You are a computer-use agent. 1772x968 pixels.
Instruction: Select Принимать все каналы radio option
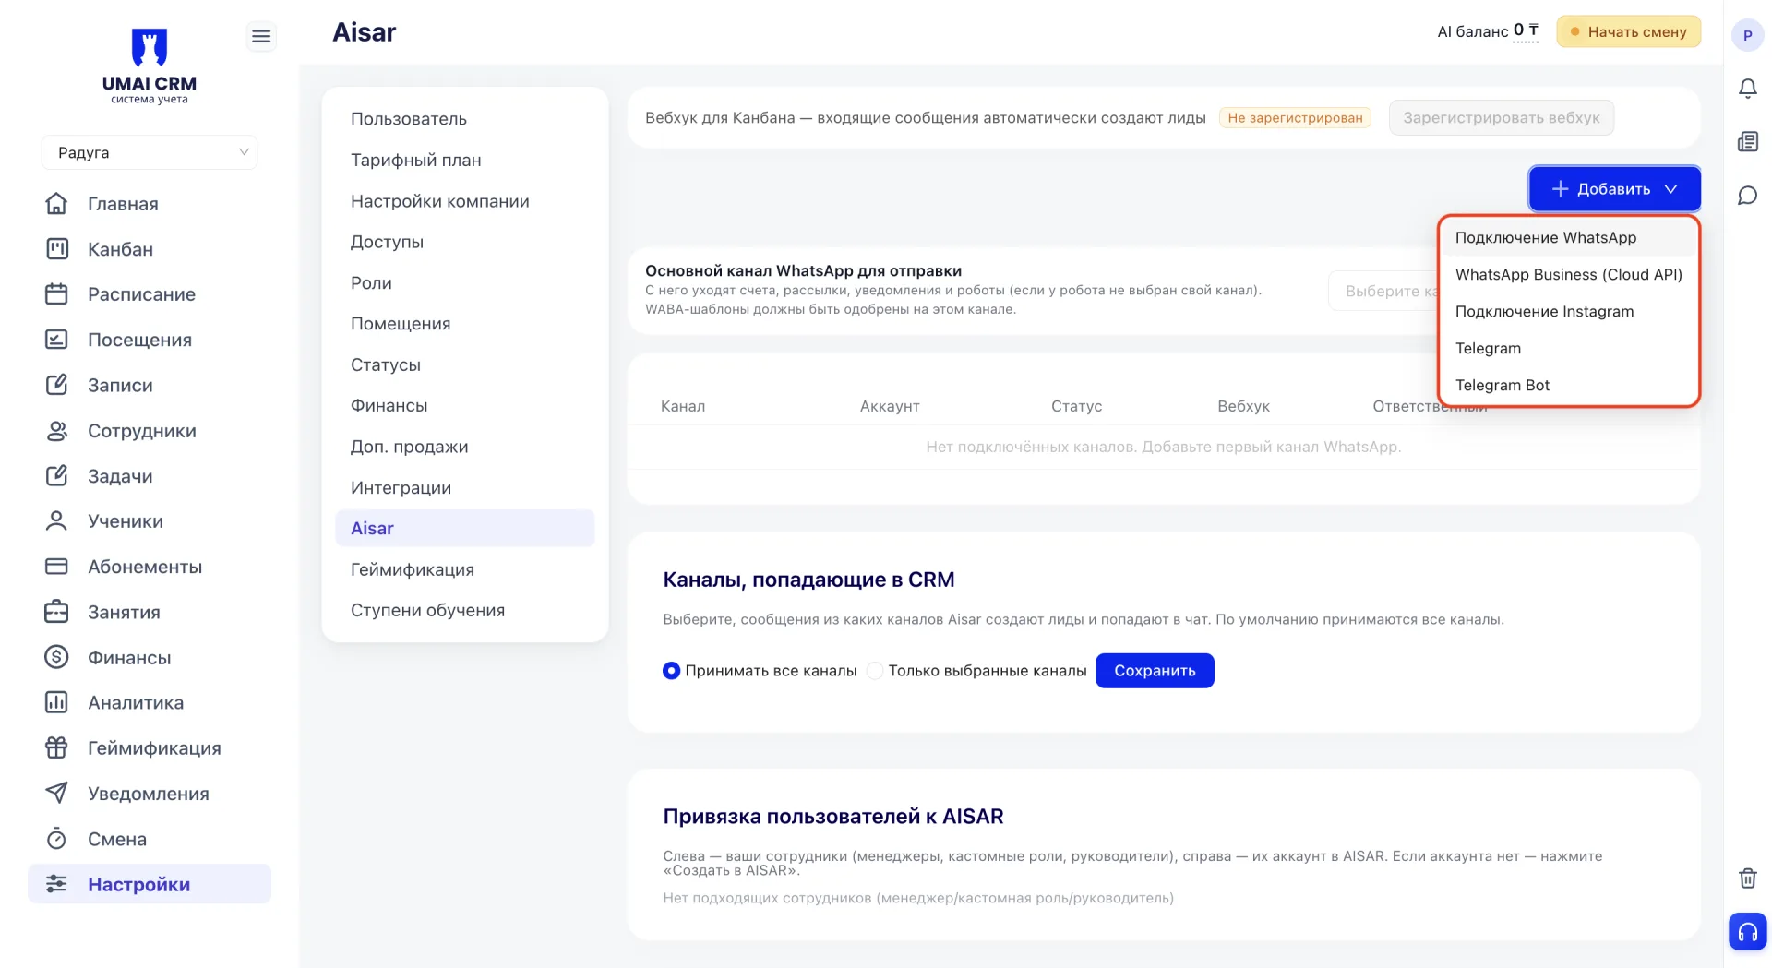671,671
